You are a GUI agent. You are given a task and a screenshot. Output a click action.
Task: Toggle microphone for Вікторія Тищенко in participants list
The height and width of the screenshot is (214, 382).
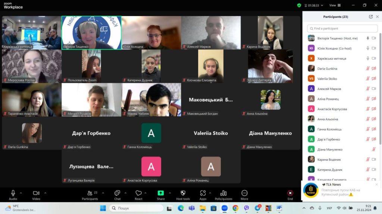[368, 38]
